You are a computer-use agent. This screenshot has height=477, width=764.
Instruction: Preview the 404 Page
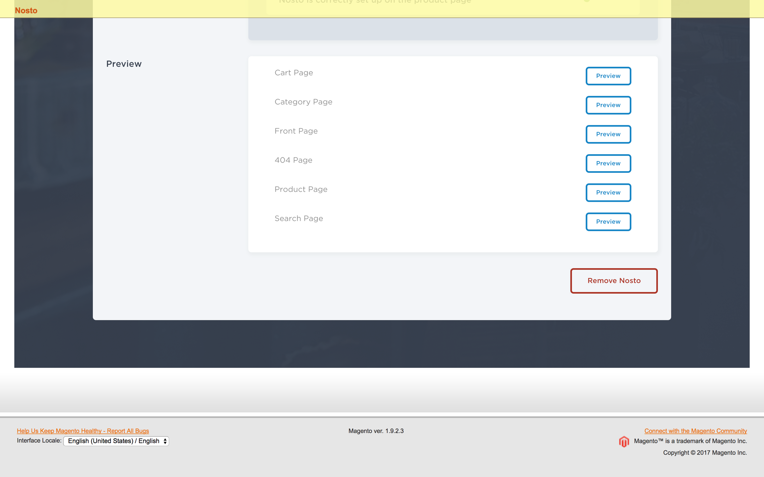[x=608, y=163]
